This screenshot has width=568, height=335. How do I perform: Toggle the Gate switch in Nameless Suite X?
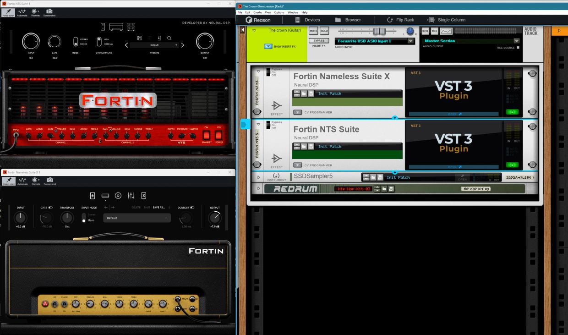point(50,208)
